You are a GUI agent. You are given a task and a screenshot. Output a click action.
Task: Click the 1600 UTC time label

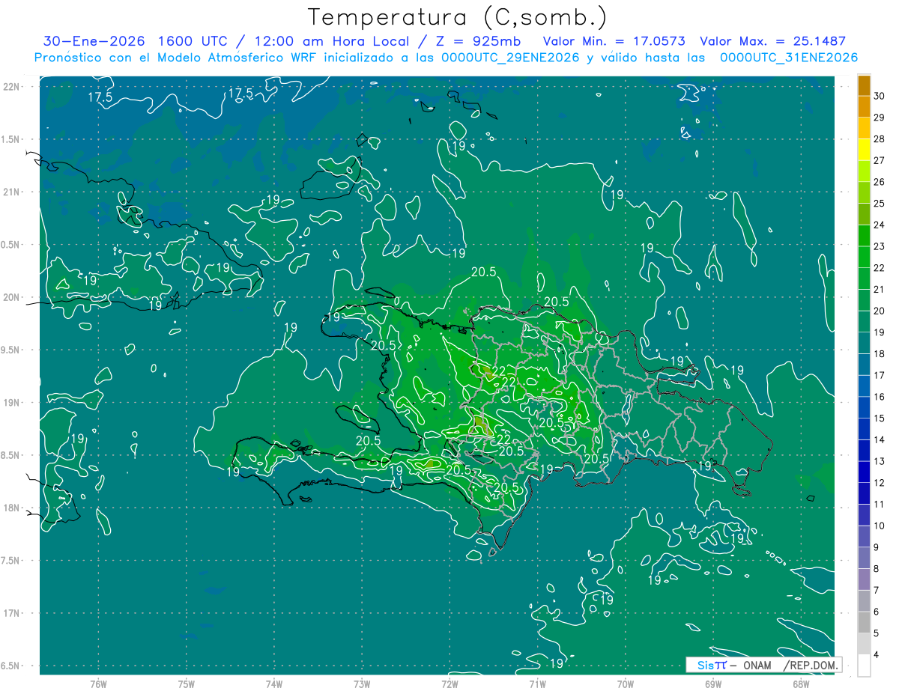[183, 41]
